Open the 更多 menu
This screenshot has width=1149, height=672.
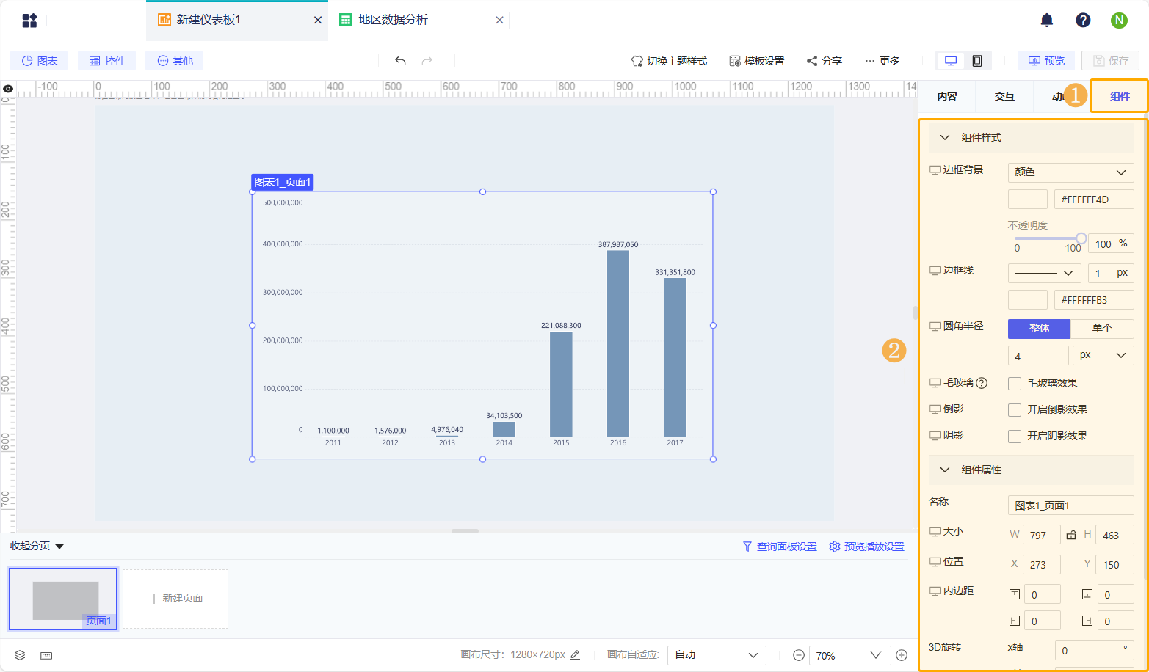pos(882,61)
